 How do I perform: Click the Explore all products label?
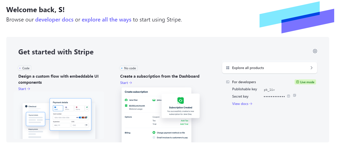coord(248,68)
